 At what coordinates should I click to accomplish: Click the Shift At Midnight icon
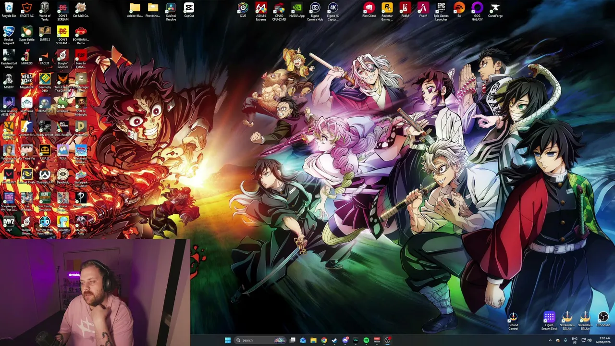tap(81, 107)
